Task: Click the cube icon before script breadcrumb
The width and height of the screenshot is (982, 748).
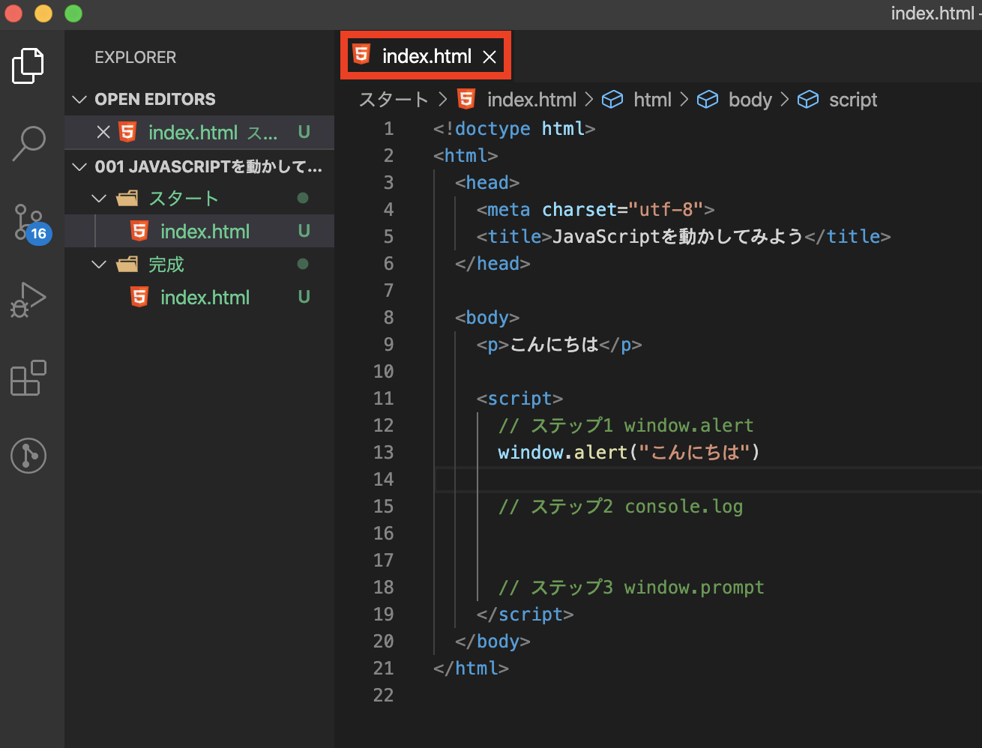Action: 808,100
